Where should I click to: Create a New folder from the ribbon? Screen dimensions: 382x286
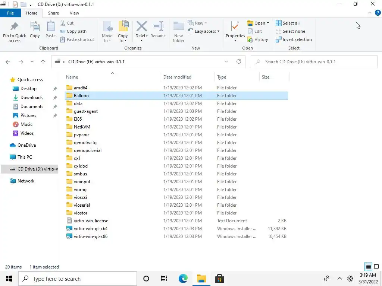178,32
